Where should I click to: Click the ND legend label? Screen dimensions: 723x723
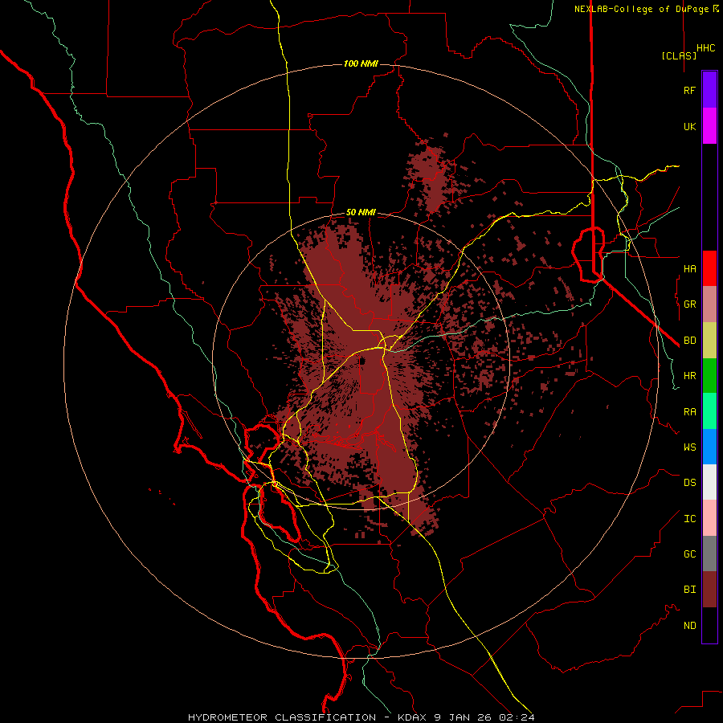(689, 626)
